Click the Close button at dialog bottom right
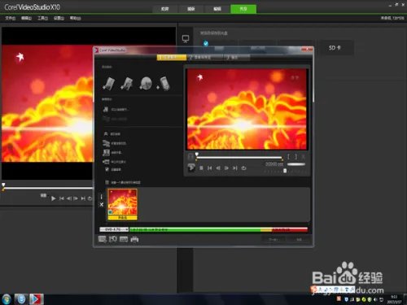Image resolution: width=407 pixels, height=305 pixels. click(299, 239)
